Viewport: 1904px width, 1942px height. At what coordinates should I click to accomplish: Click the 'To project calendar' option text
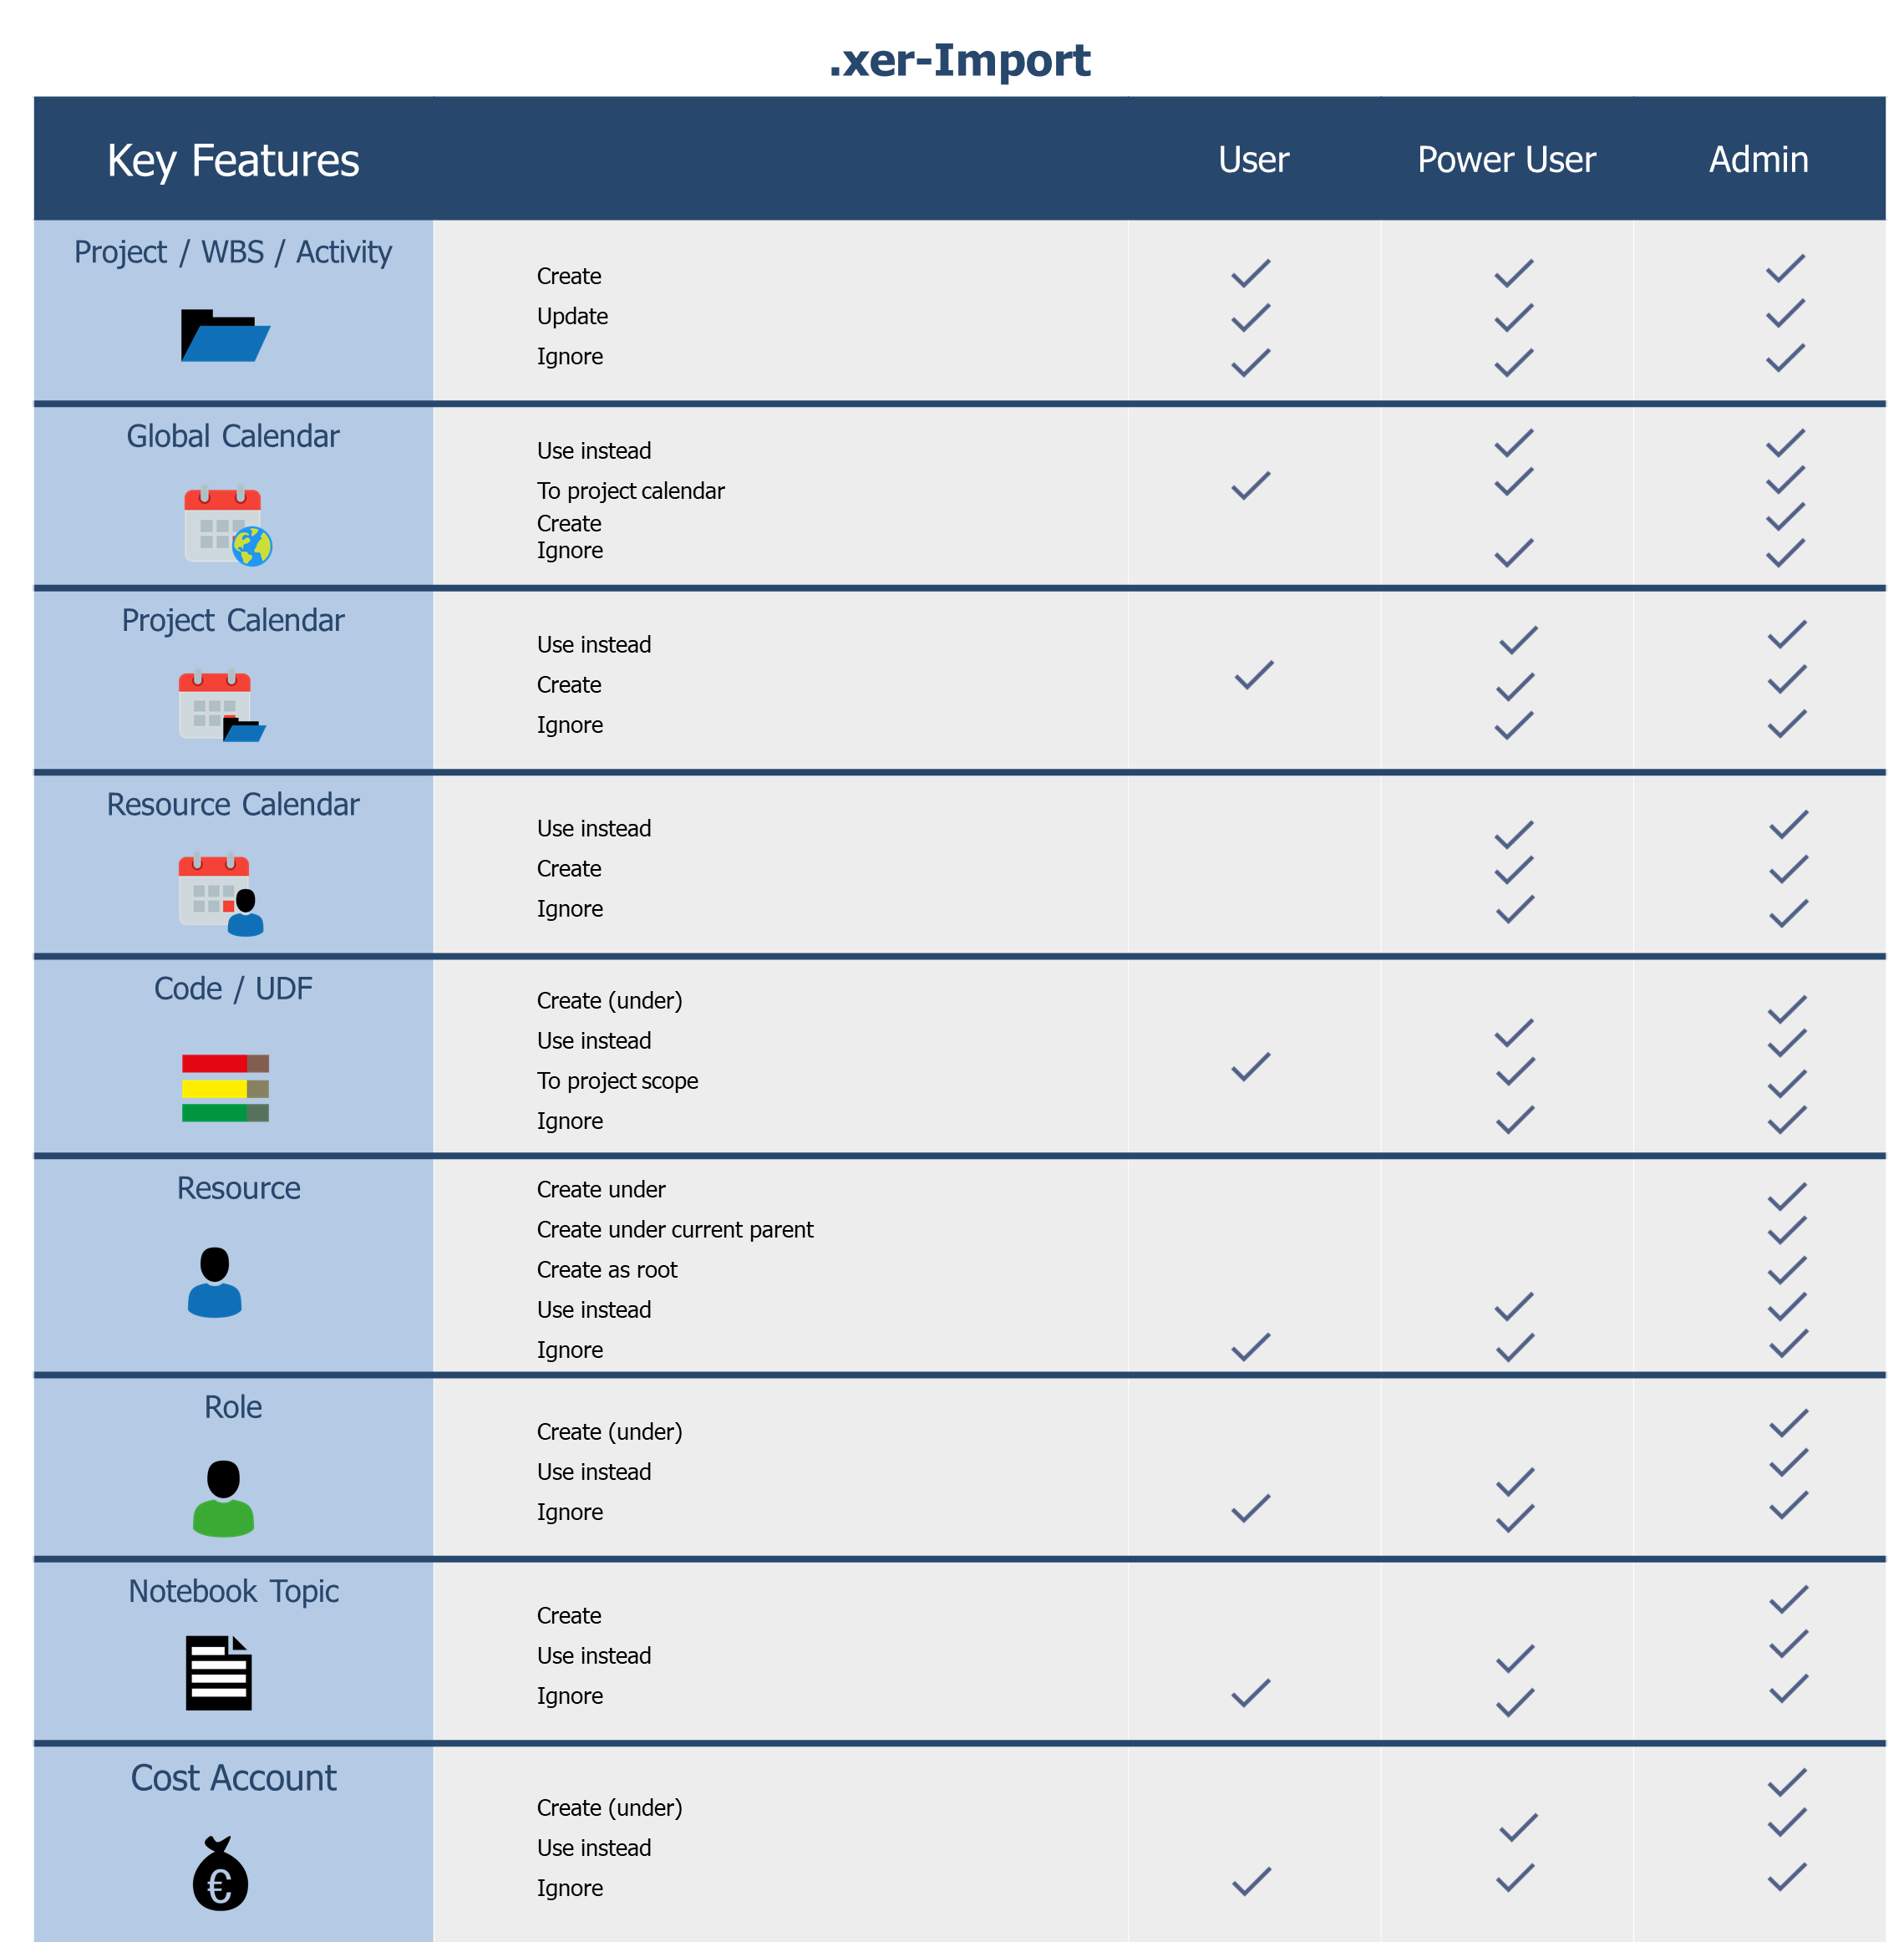(x=630, y=491)
